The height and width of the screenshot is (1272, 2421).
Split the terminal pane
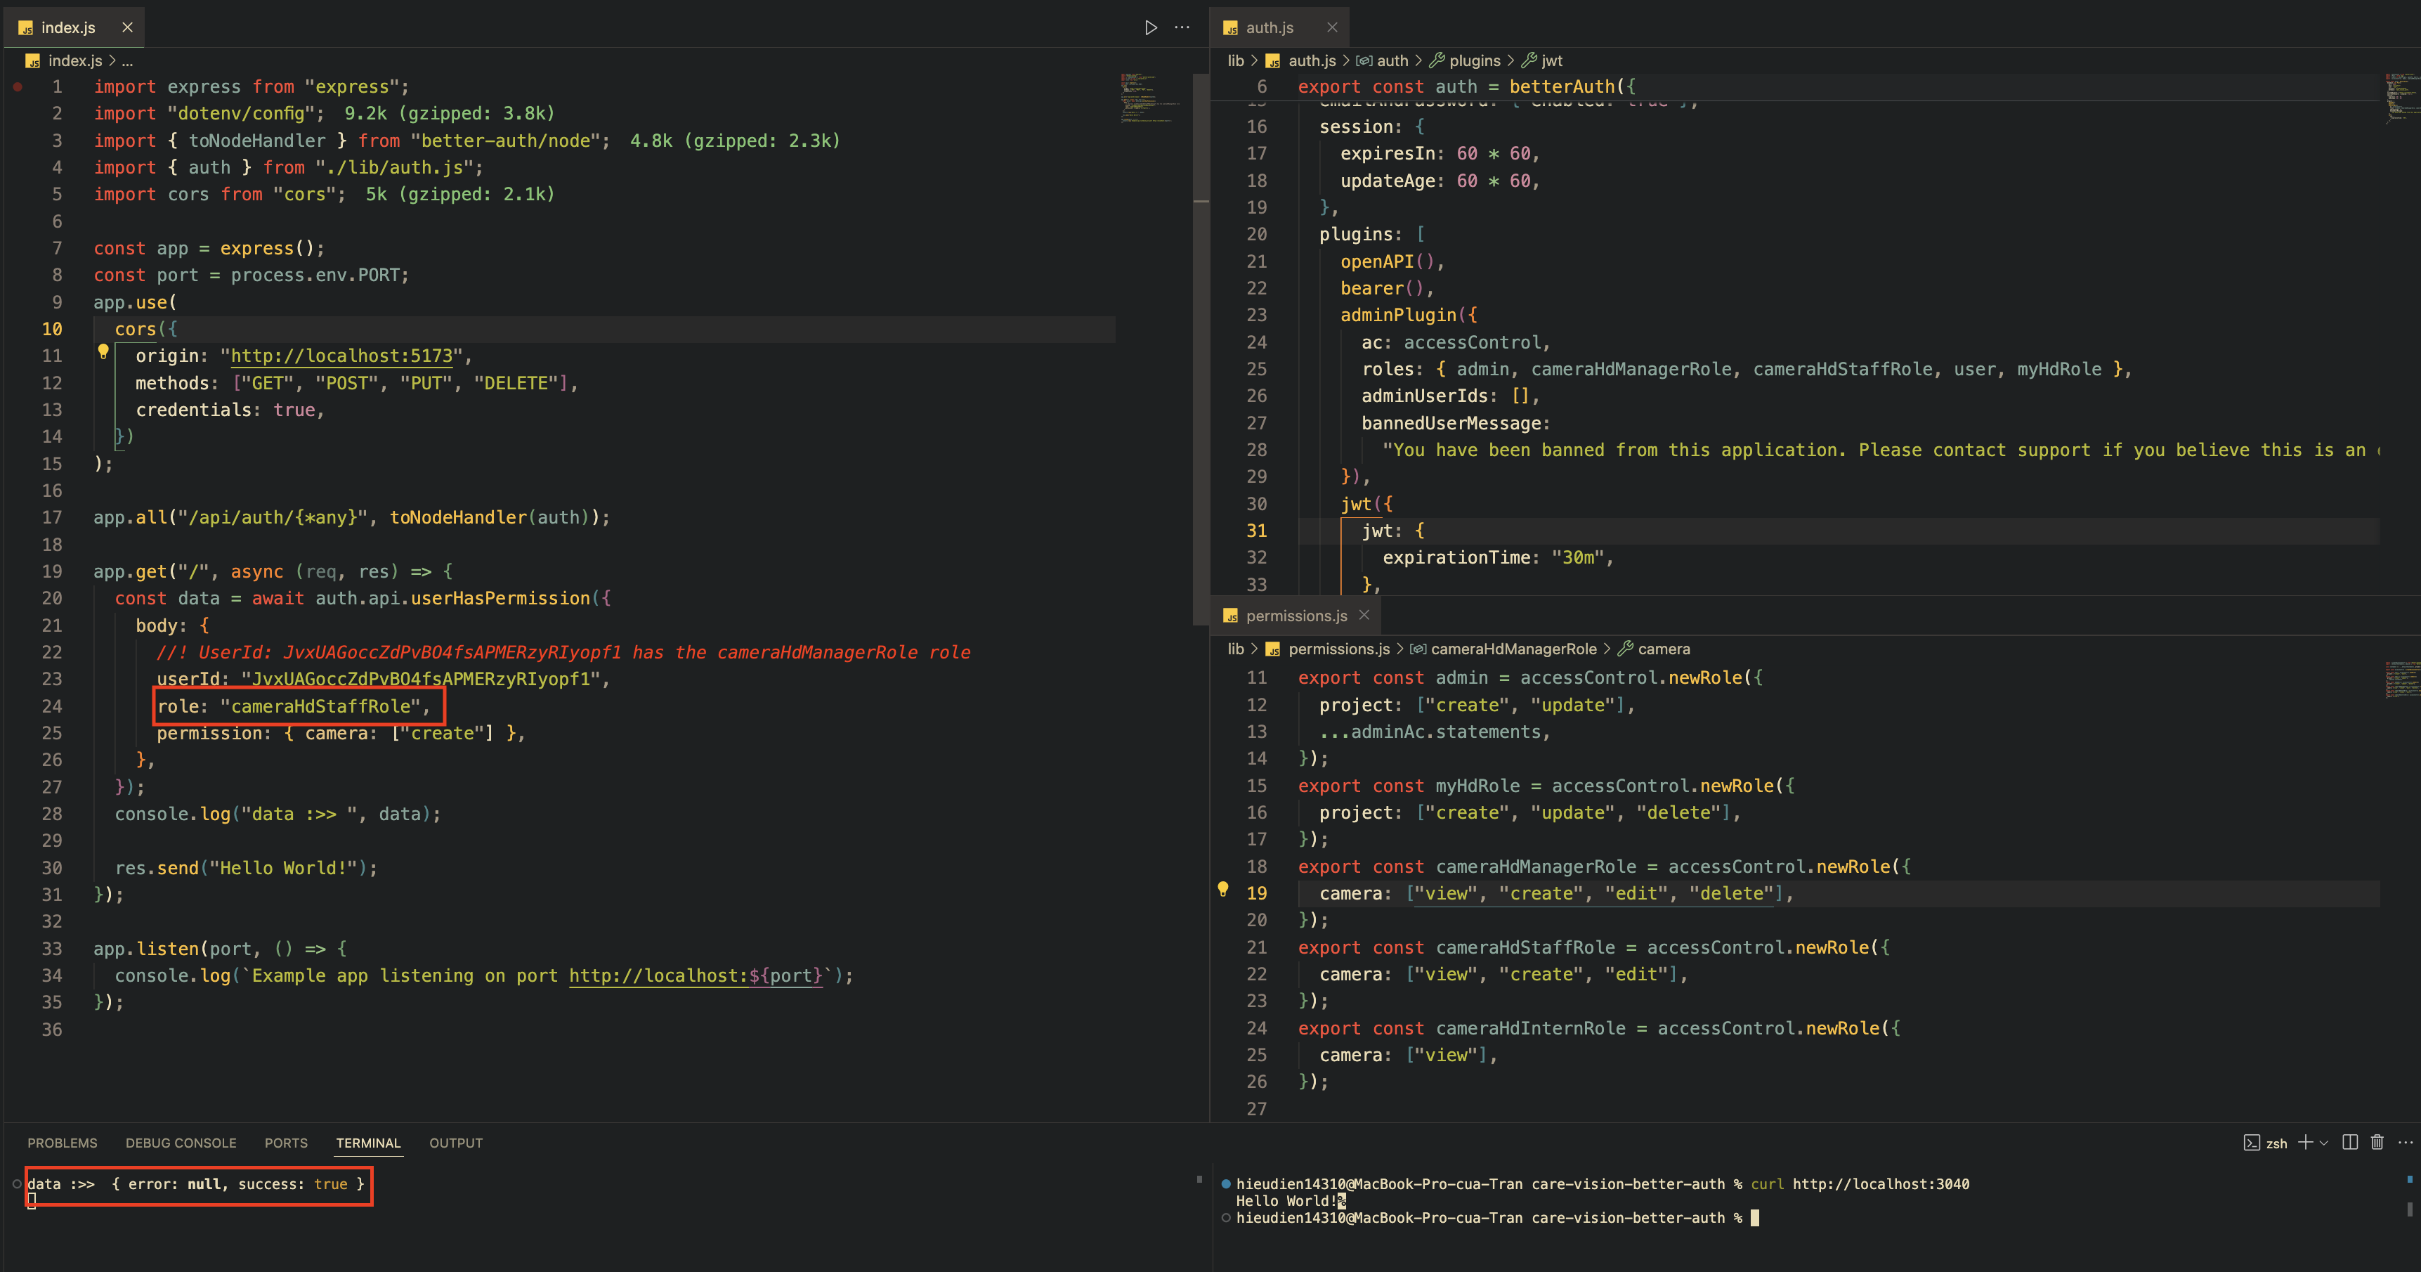click(2349, 1142)
